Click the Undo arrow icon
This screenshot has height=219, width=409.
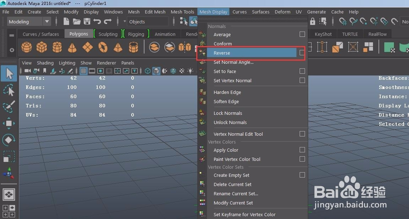click(97, 21)
